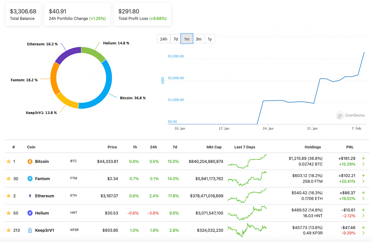Open the Keep3rV1 coin page link

tap(45, 230)
